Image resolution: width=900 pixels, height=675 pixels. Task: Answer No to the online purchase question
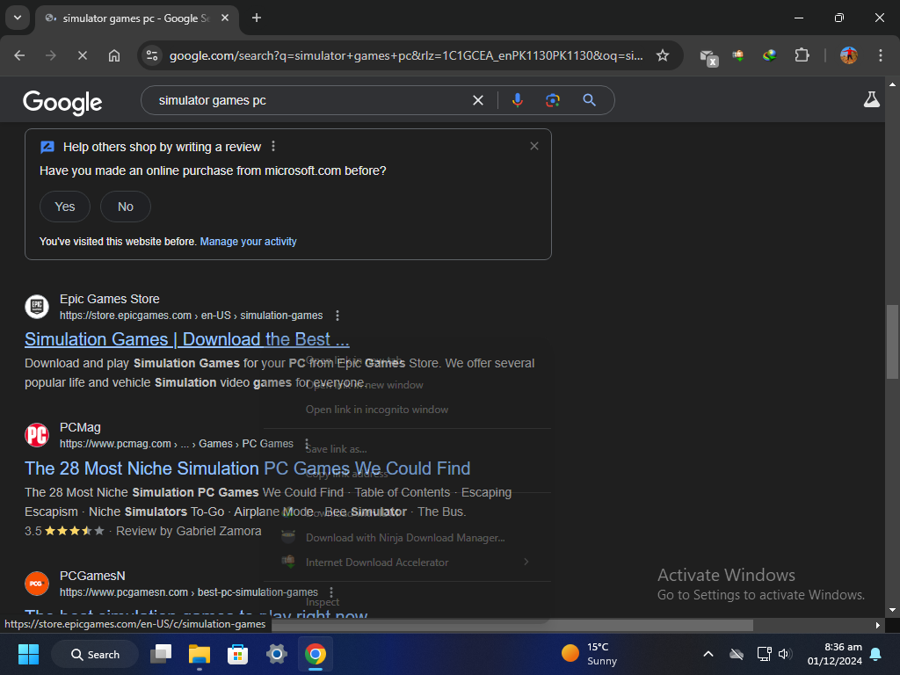pyautogui.click(x=126, y=207)
